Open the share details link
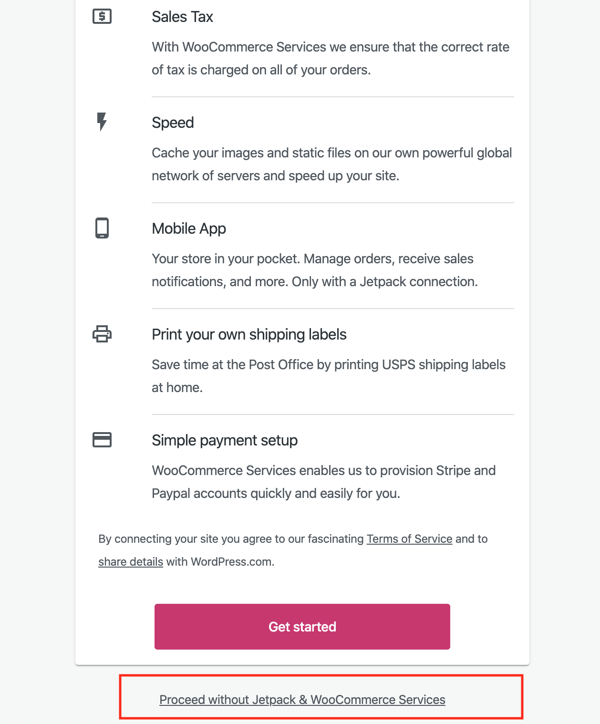Screen dimensions: 600x724 point(131,562)
